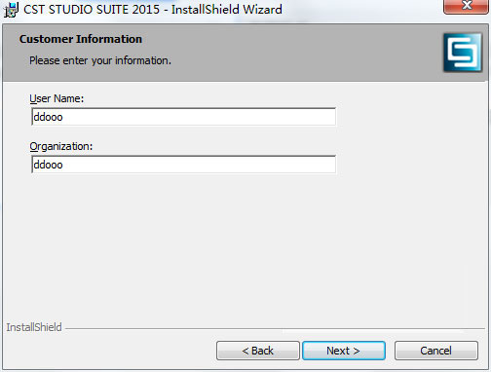Go back with the Back button
The height and width of the screenshot is (372, 491).
click(x=258, y=351)
